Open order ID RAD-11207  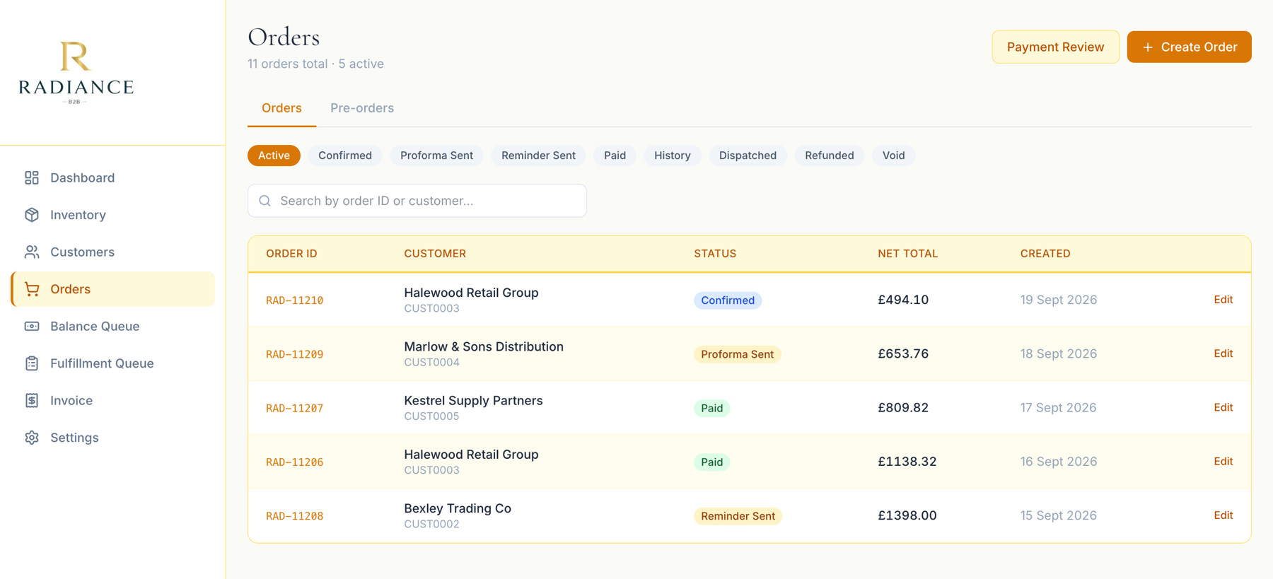294,408
